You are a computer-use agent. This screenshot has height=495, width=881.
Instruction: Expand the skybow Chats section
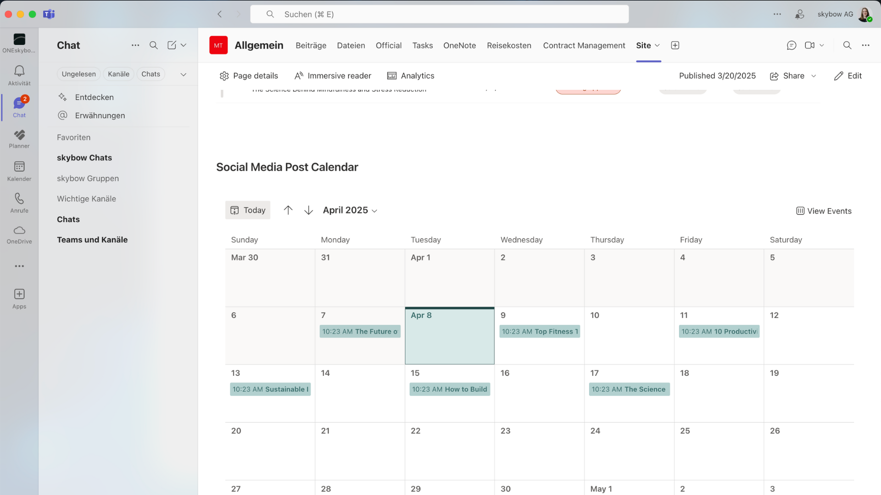pos(84,158)
